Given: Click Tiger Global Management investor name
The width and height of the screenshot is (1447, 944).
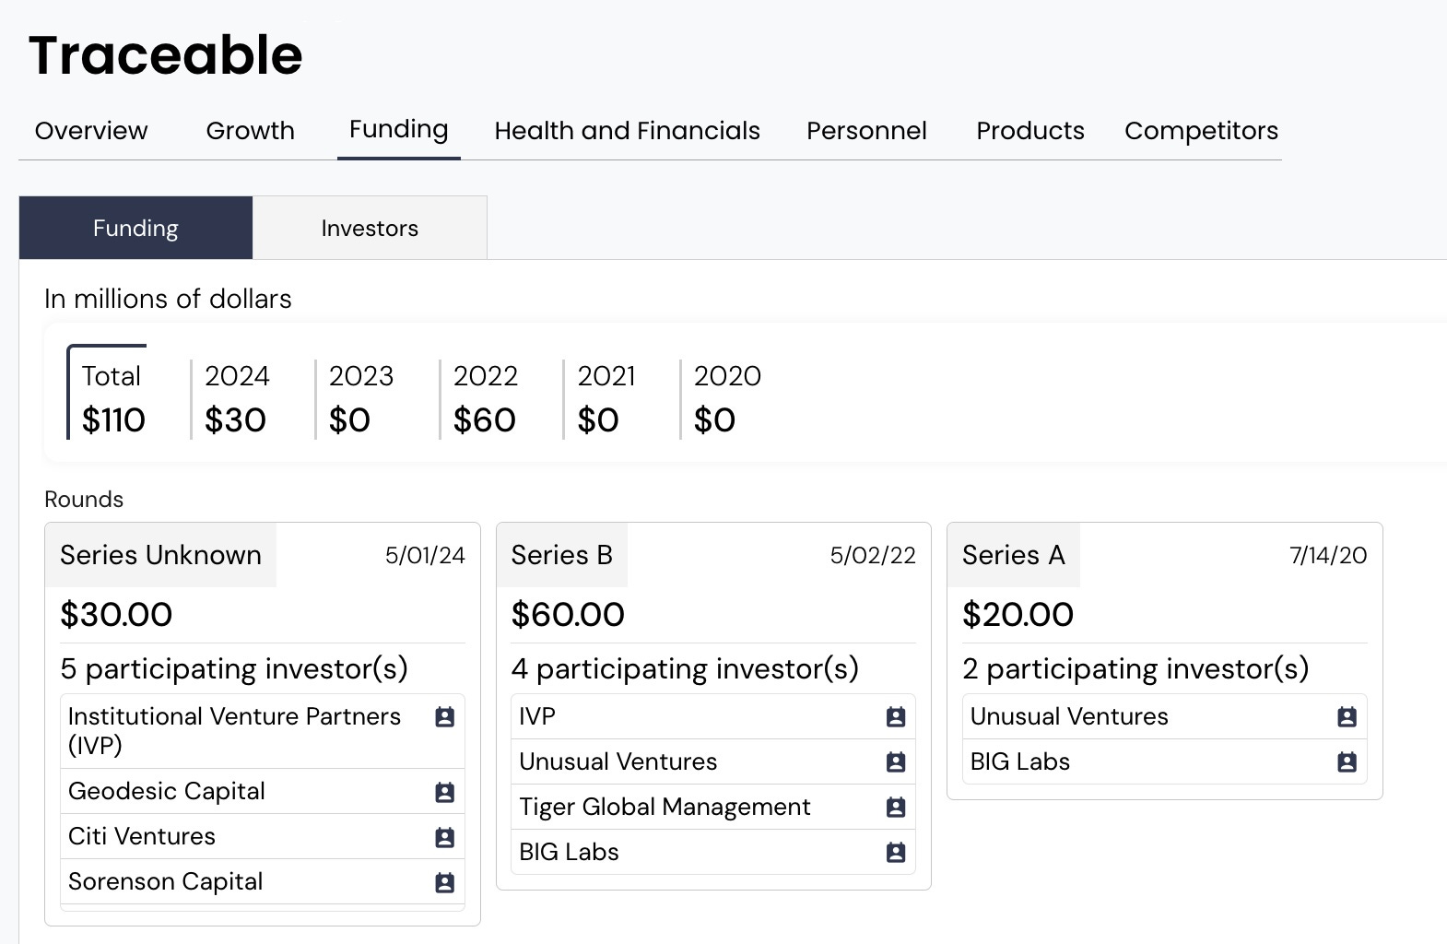Looking at the screenshot, I should pos(665,807).
